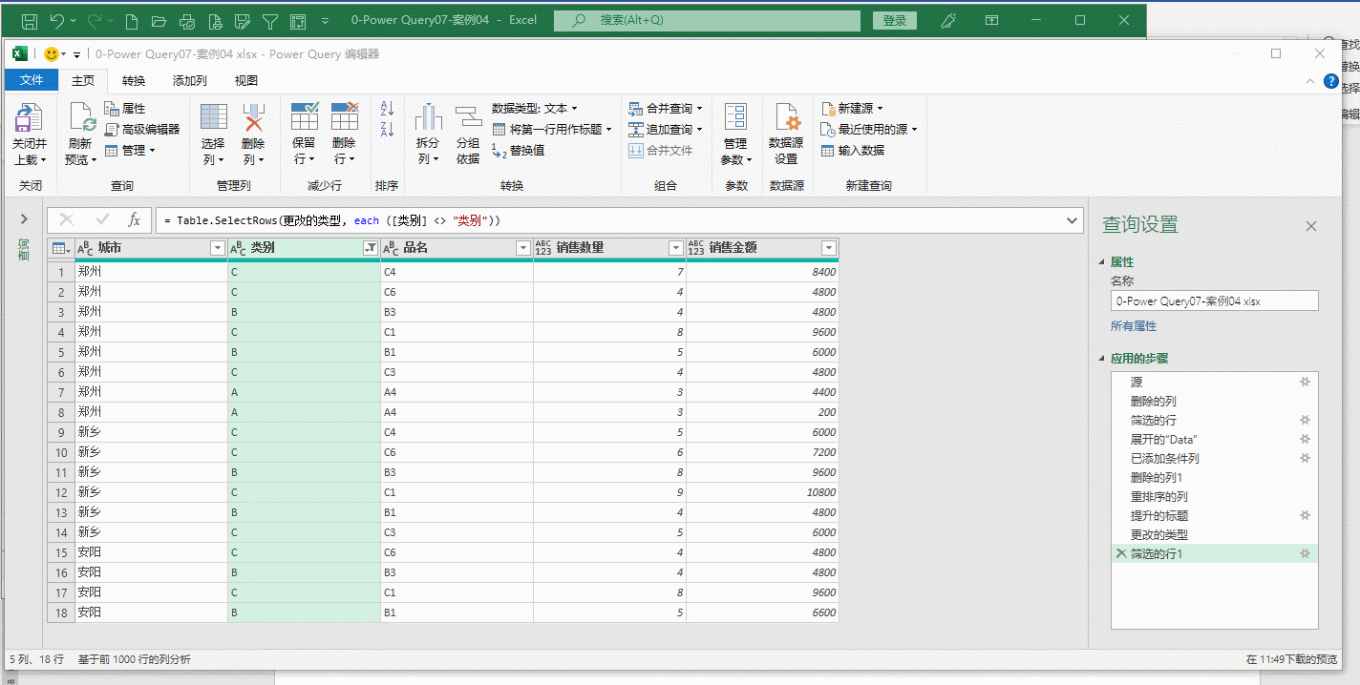Screen dimensions: 1360x685
Task: Click the Split Column (拆分列) icon
Action: coord(428,116)
